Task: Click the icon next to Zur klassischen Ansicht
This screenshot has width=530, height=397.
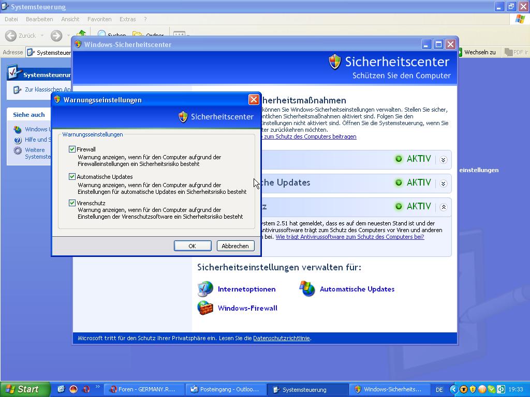Action: click(x=17, y=90)
